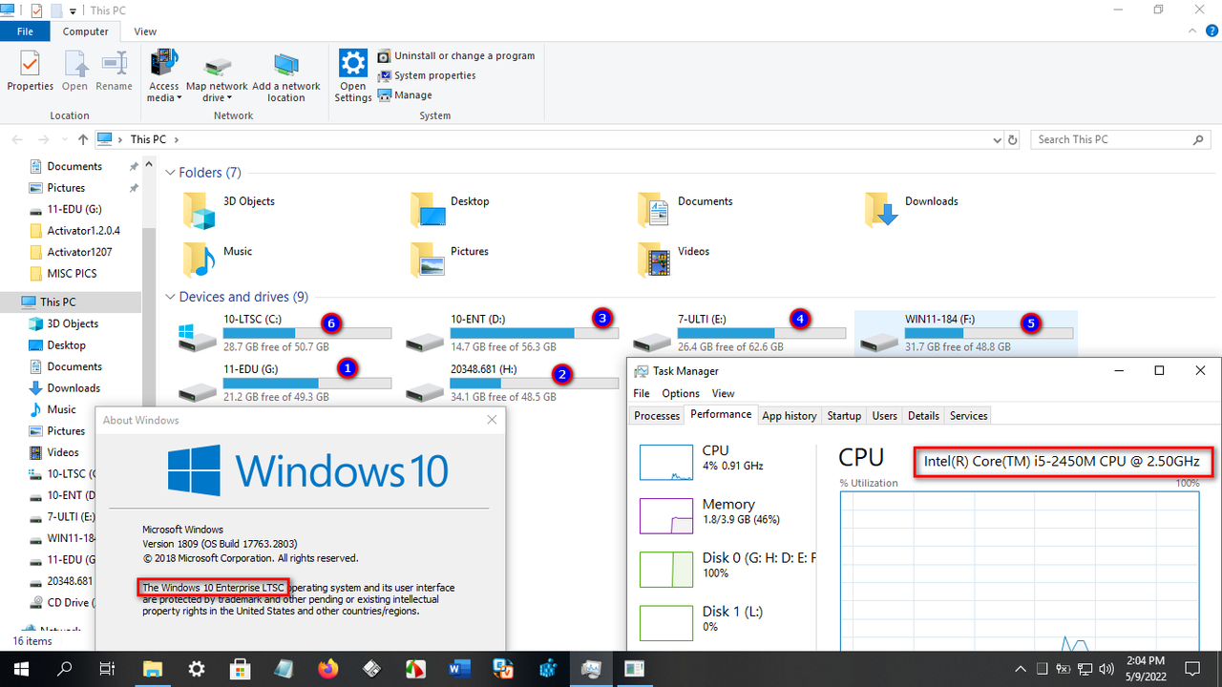Open the clock showing 2:04 PM
Image resolution: width=1222 pixels, height=687 pixels.
[x=1145, y=668]
